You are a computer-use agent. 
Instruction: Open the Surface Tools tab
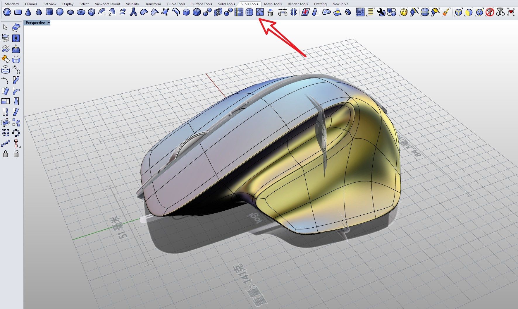(202, 4)
